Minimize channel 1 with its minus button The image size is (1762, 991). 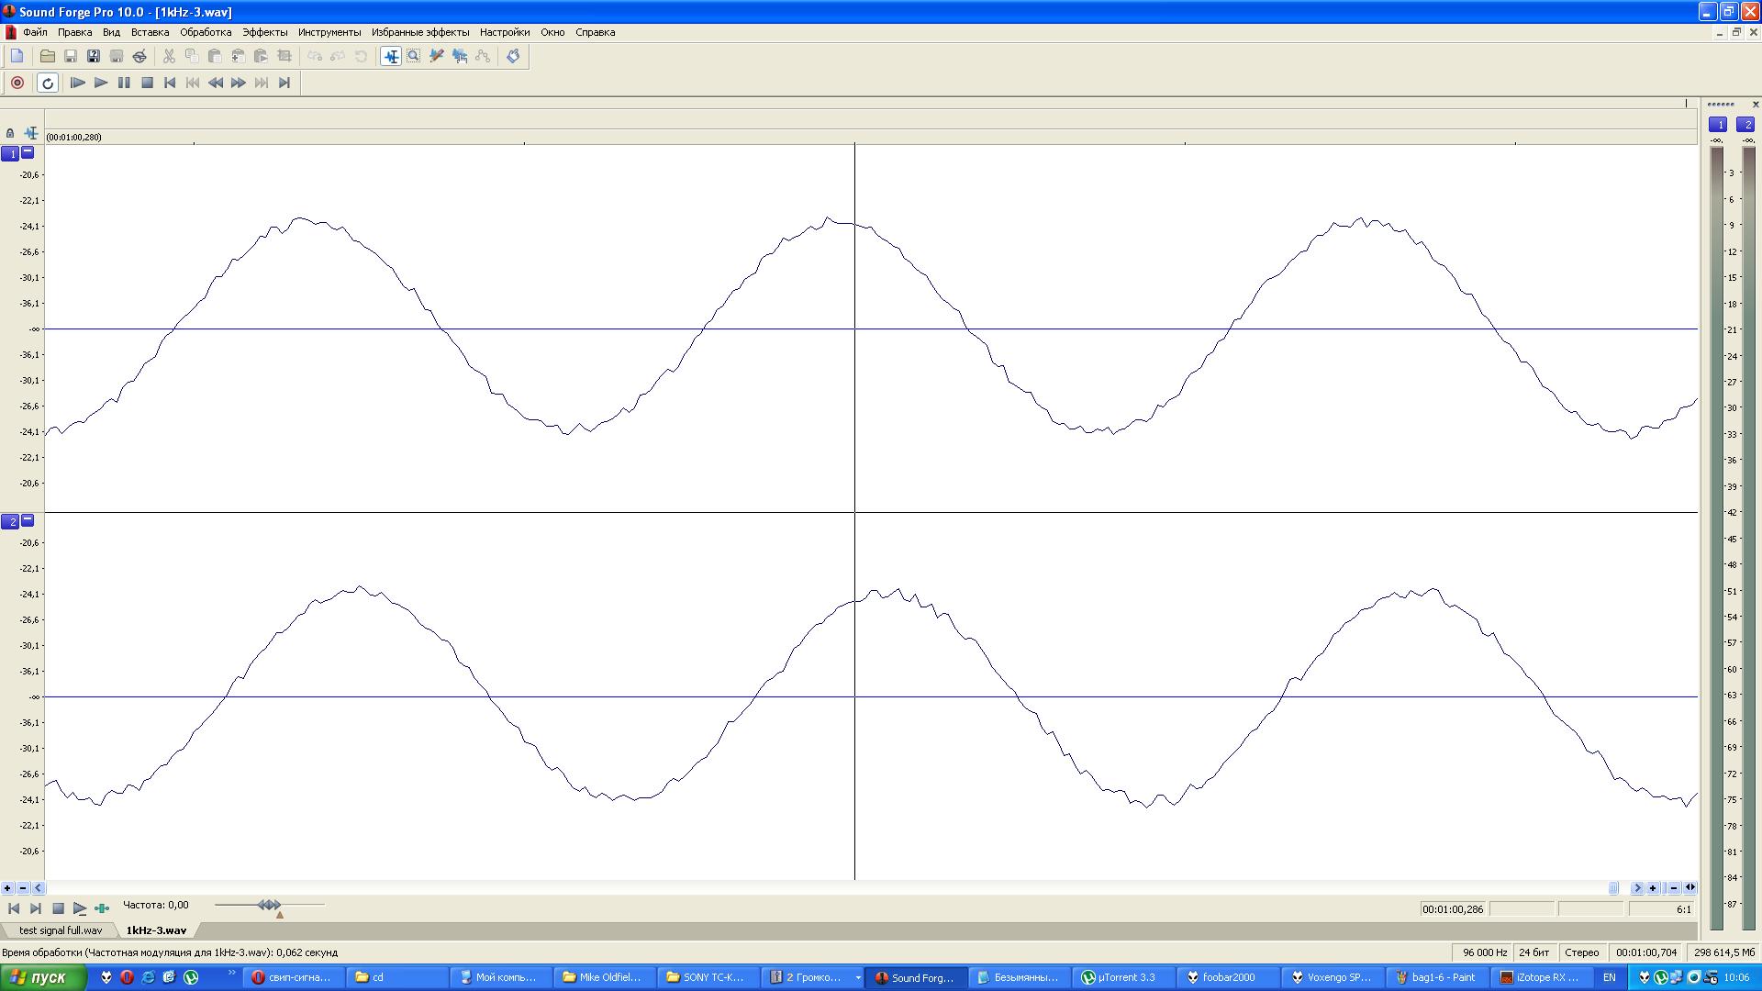coord(28,152)
